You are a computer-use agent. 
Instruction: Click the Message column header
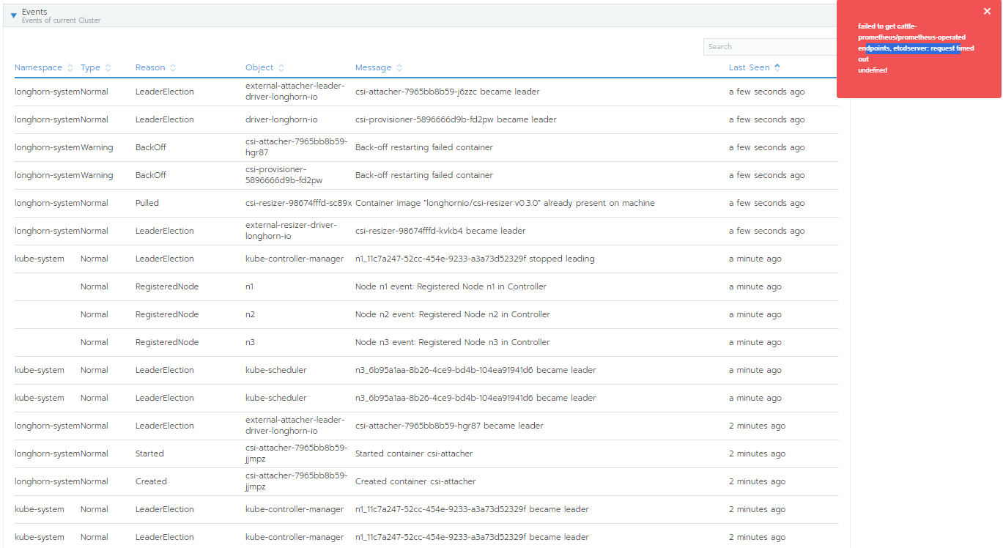[x=374, y=67]
